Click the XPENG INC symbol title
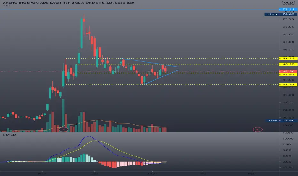 [69, 3]
